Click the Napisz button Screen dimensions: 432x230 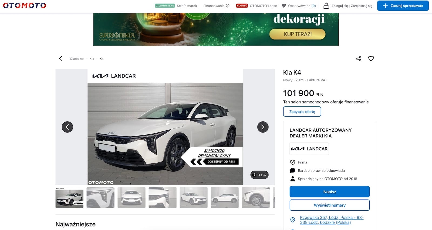(x=330, y=192)
